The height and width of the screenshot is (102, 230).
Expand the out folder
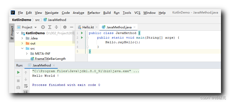(x=22, y=43)
